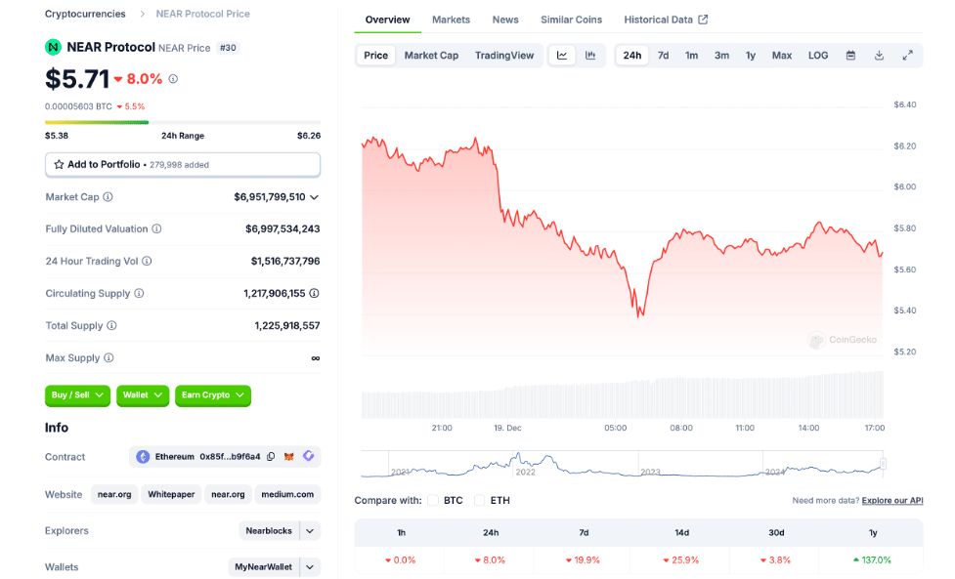Select the 1y time range
The image size is (955, 579).
click(751, 56)
